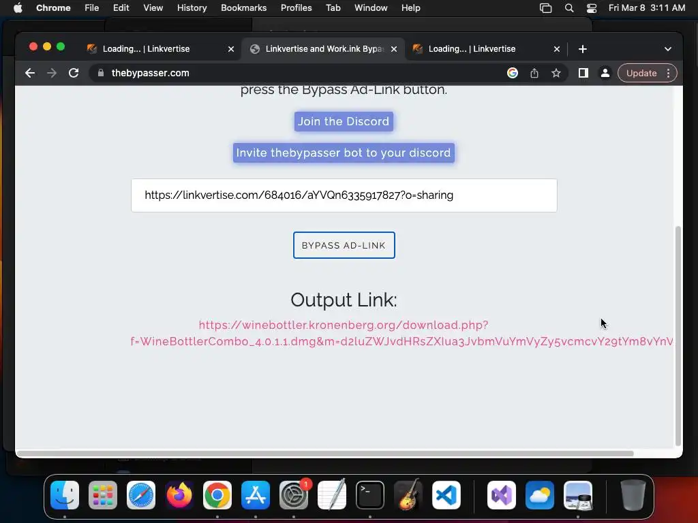
Task: Close the first Loading Linkvertise tab
Action: tap(231, 49)
